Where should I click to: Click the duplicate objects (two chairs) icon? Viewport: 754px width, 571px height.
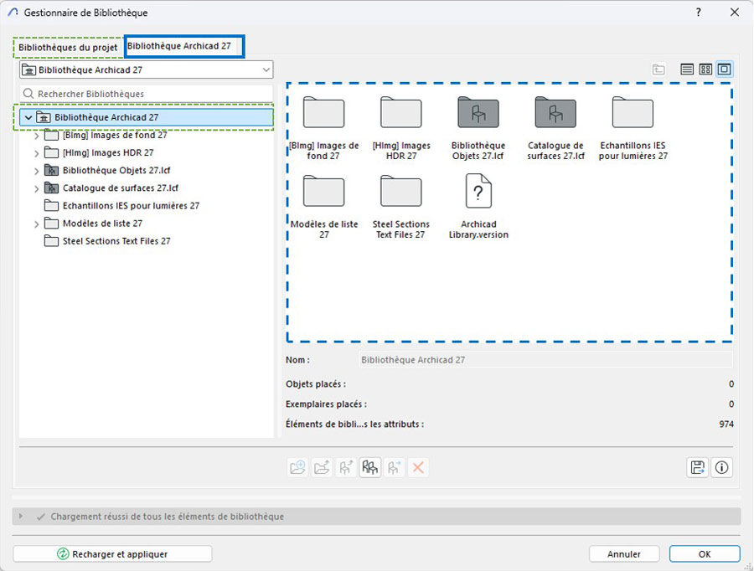point(369,467)
